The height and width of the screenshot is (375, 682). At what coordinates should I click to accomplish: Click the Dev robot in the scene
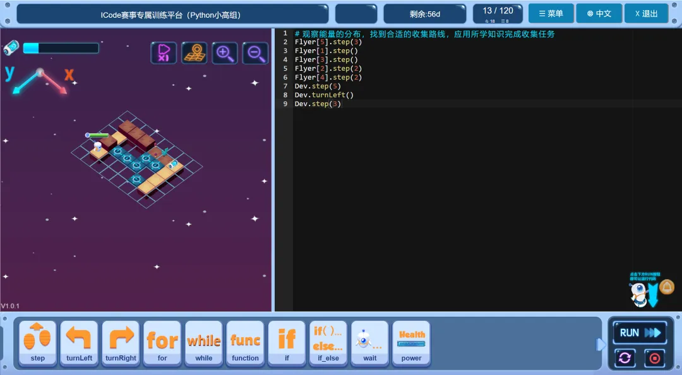tap(98, 146)
